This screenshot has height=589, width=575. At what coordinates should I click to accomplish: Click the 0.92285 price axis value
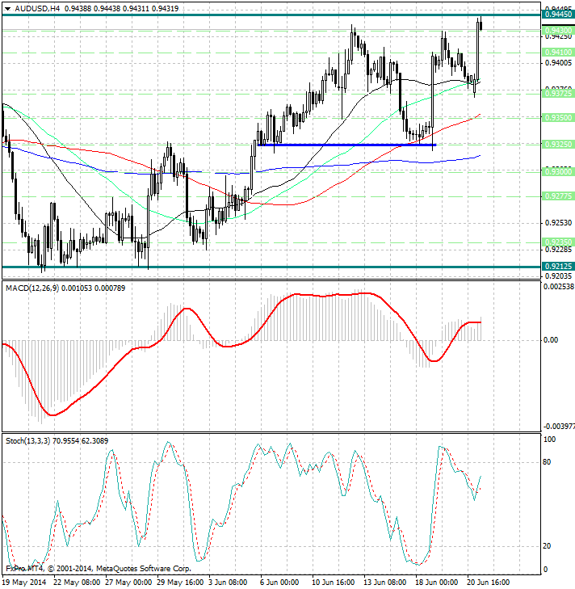pos(558,250)
